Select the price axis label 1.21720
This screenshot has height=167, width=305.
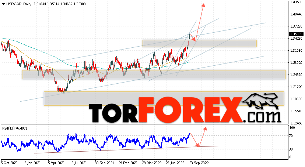pyautogui.click(x=296, y=87)
